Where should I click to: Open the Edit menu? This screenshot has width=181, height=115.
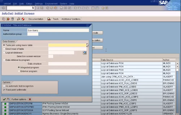click(15, 4)
